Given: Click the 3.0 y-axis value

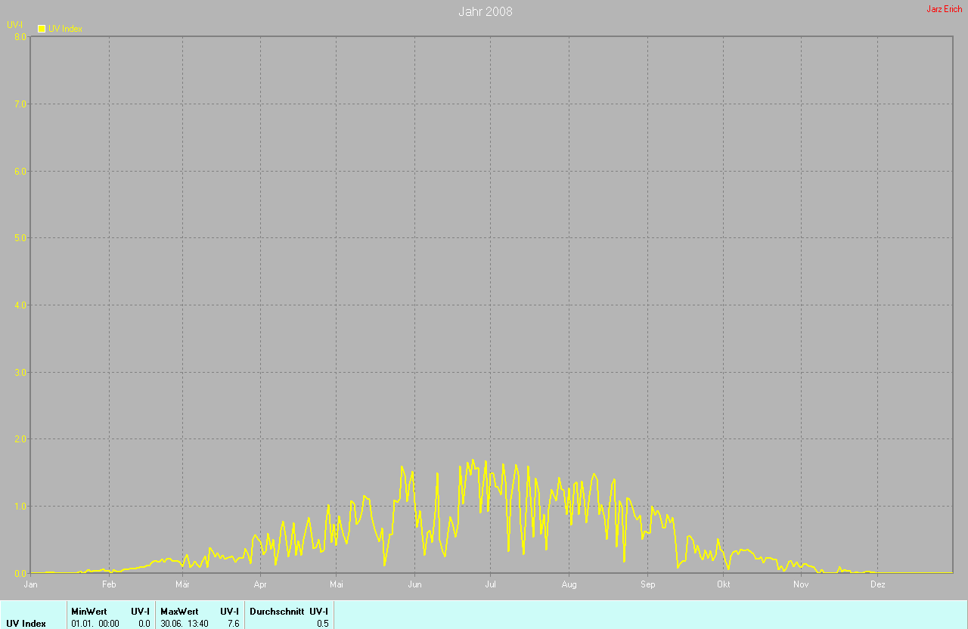Looking at the screenshot, I should click(20, 372).
